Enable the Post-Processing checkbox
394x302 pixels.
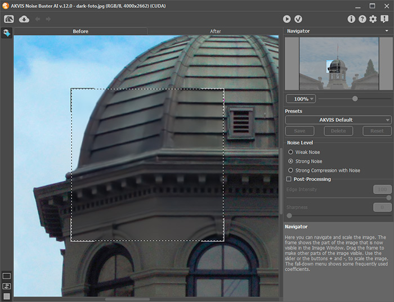289,179
